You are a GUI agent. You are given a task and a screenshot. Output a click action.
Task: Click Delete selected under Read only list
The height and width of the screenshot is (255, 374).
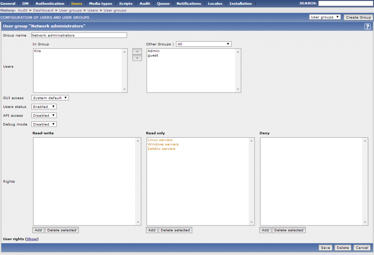click(x=175, y=230)
